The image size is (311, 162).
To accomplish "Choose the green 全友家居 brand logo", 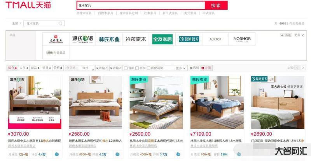I will coord(162,39).
